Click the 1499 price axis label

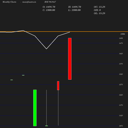click(x=121, y=38)
